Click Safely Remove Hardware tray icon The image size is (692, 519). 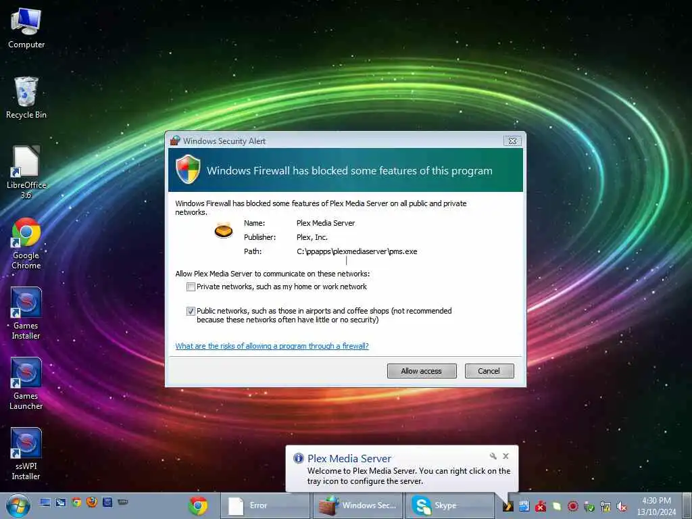tap(589, 506)
